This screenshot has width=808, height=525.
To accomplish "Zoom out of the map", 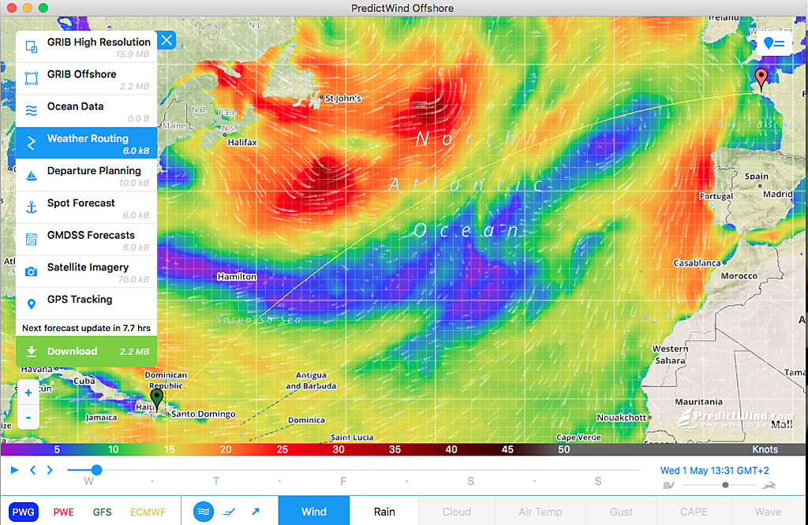I will click(x=28, y=417).
